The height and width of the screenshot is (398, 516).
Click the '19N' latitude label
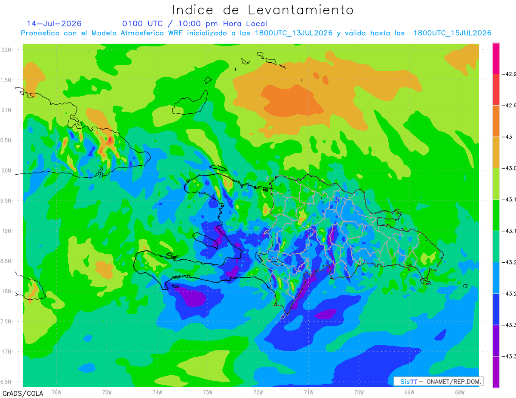click(x=7, y=231)
